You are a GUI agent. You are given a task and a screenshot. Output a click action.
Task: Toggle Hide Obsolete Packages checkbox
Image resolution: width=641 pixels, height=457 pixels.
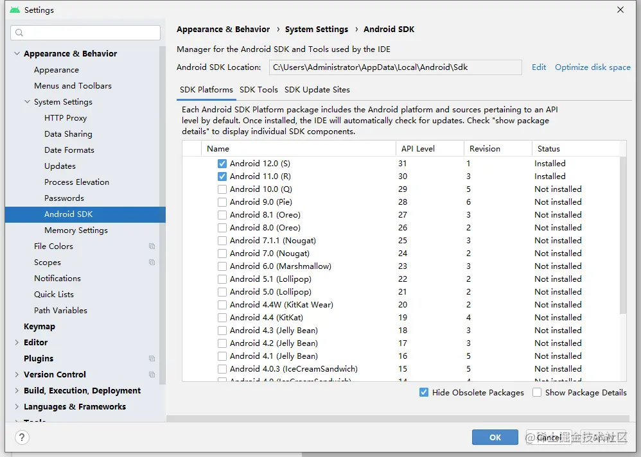coord(424,392)
